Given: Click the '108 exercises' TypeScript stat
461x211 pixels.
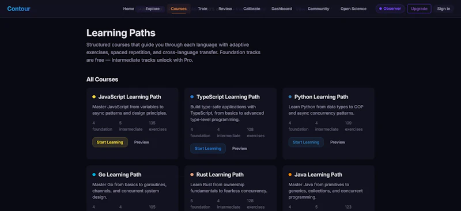Looking at the screenshot, I should (x=255, y=133).
